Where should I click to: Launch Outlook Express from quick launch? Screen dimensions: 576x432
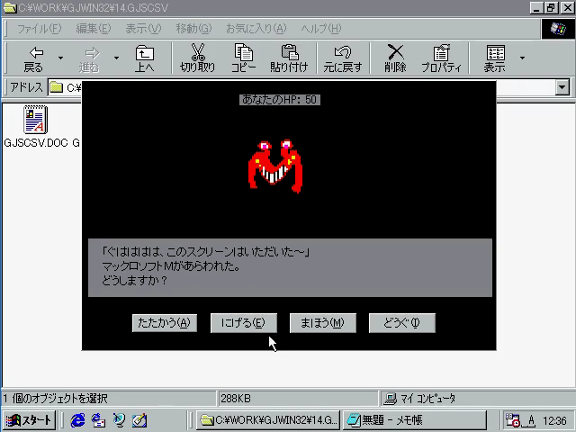[98, 420]
